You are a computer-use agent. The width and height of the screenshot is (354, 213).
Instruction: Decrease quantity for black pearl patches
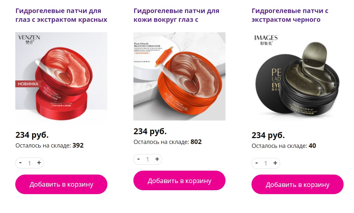coord(256,163)
